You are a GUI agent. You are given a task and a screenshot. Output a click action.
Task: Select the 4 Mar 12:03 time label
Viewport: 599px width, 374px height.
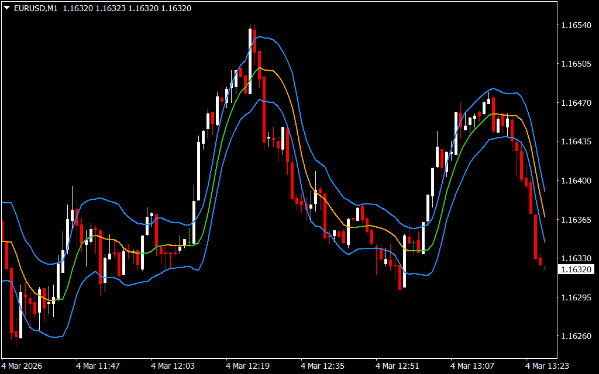173,366
